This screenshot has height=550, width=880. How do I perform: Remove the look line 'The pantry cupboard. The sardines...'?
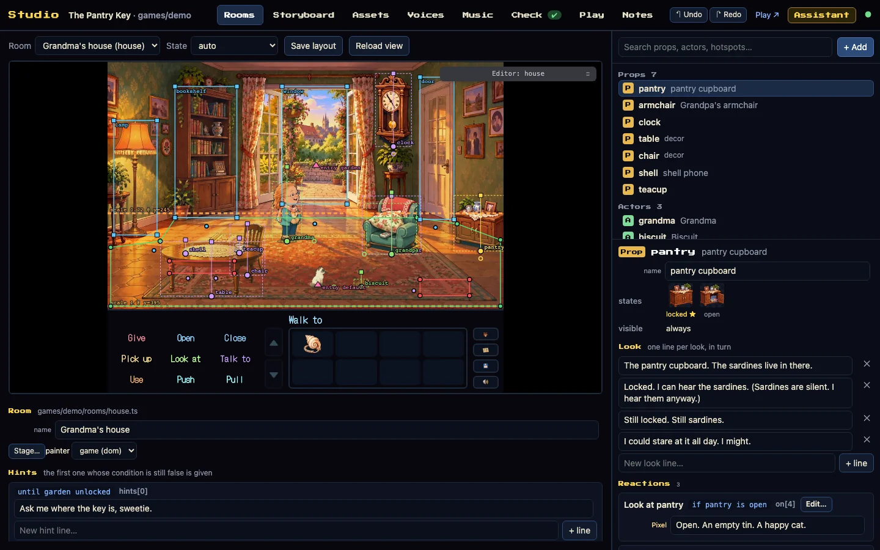point(867,364)
